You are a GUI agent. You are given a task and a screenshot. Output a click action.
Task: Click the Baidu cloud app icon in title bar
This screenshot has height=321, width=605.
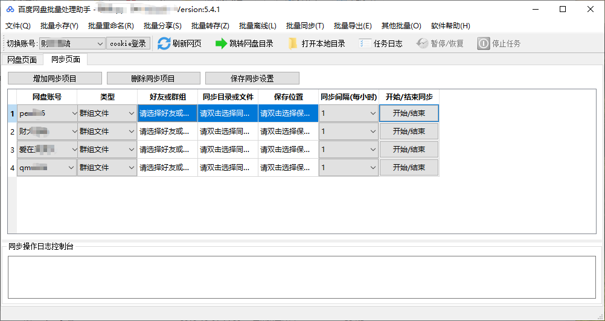(x=10, y=9)
